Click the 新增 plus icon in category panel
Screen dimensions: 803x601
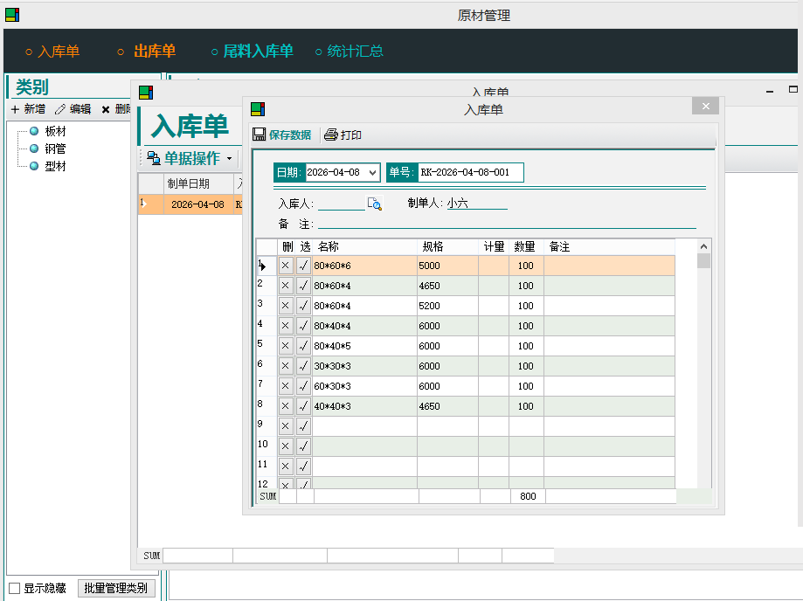pyautogui.click(x=15, y=109)
